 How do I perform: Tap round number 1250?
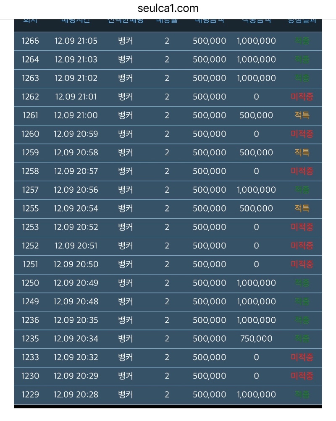coord(30,283)
